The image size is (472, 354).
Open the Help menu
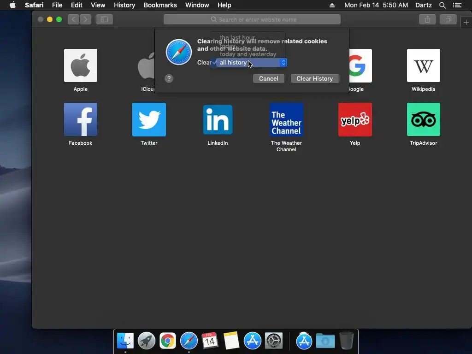point(224,5)
